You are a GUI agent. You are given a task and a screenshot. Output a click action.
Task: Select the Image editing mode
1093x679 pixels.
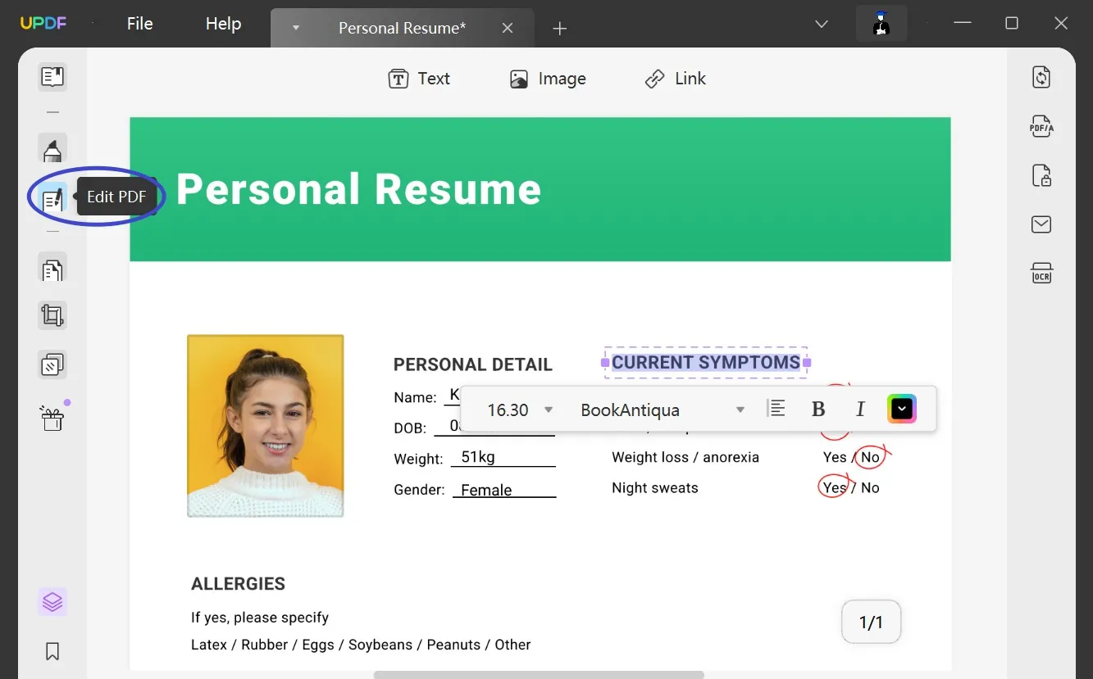tap(548, 79)
